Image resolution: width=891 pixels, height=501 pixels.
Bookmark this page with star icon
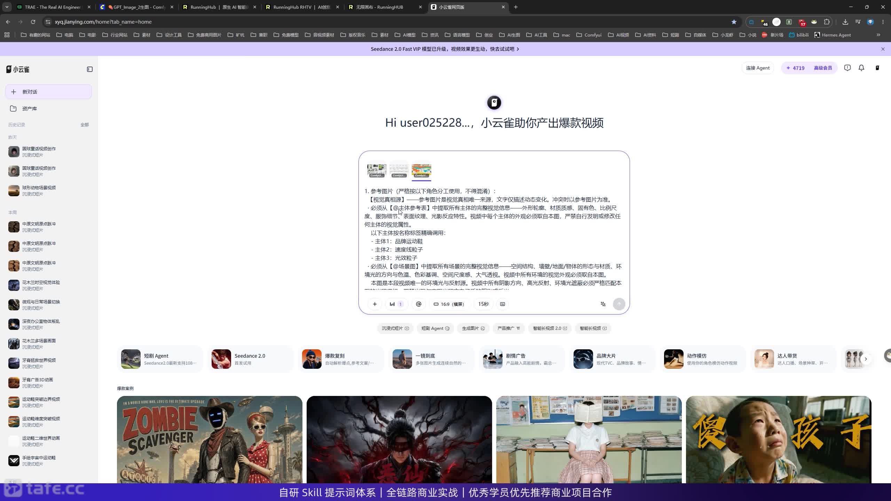pyautogui.click(x=734, y=22)
